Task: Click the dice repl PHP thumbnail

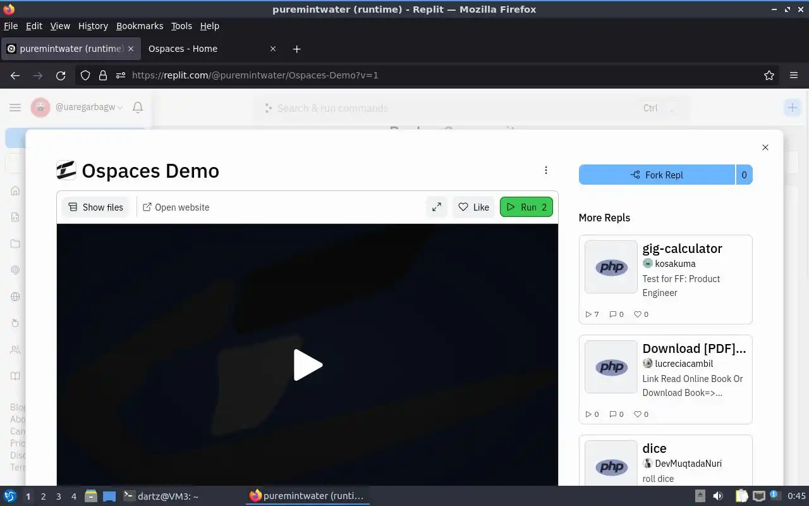Action: coord(611,464)
